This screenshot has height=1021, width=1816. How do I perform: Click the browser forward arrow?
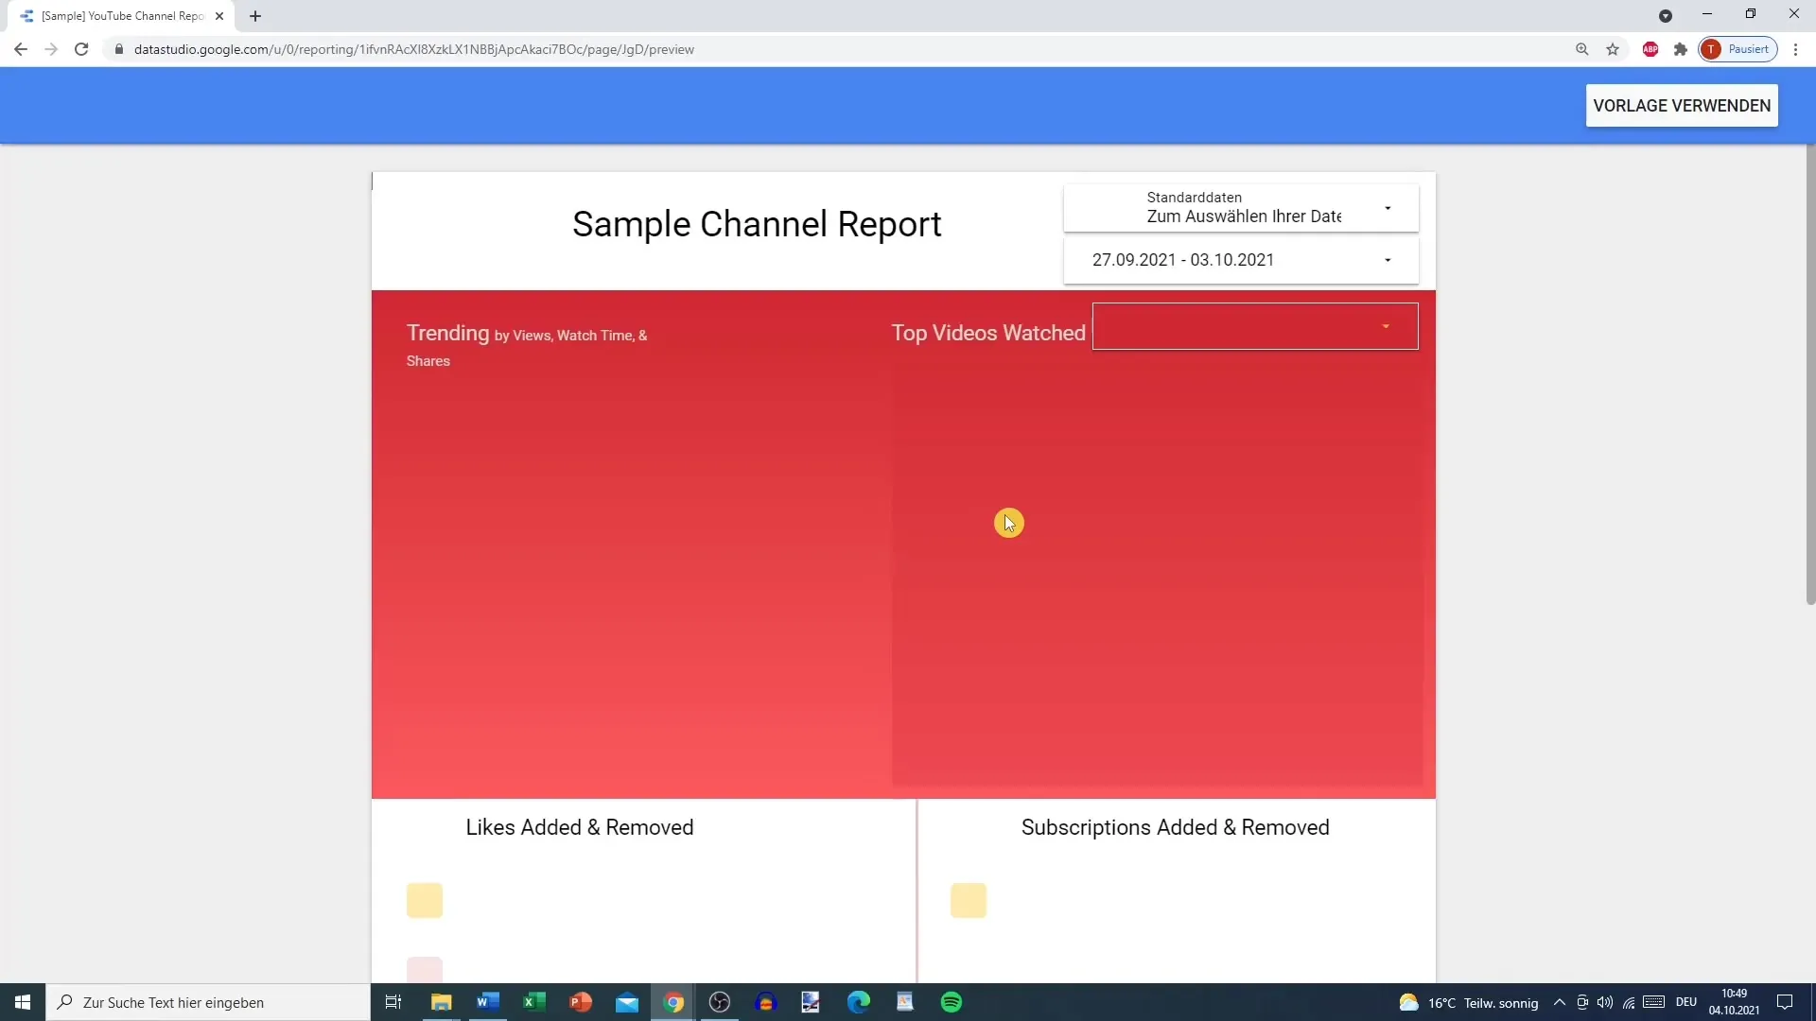51,49
